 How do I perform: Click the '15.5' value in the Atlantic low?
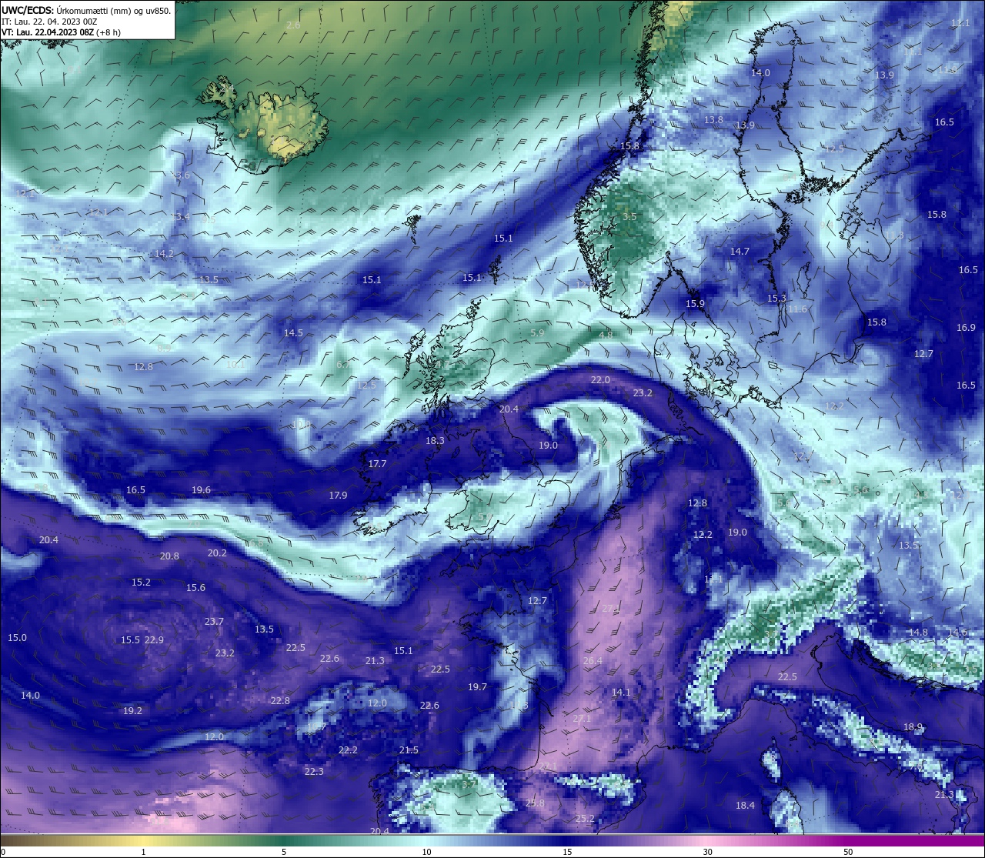pyautogui.click(x=130, y=640)
